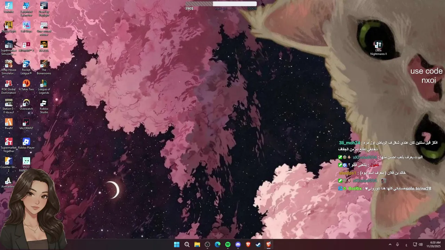Select the Supermarket Simulator shortcut
445x250 pixels.
(9, 48)
